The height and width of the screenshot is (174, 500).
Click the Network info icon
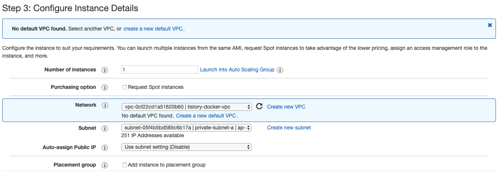(x=105, y=106)
